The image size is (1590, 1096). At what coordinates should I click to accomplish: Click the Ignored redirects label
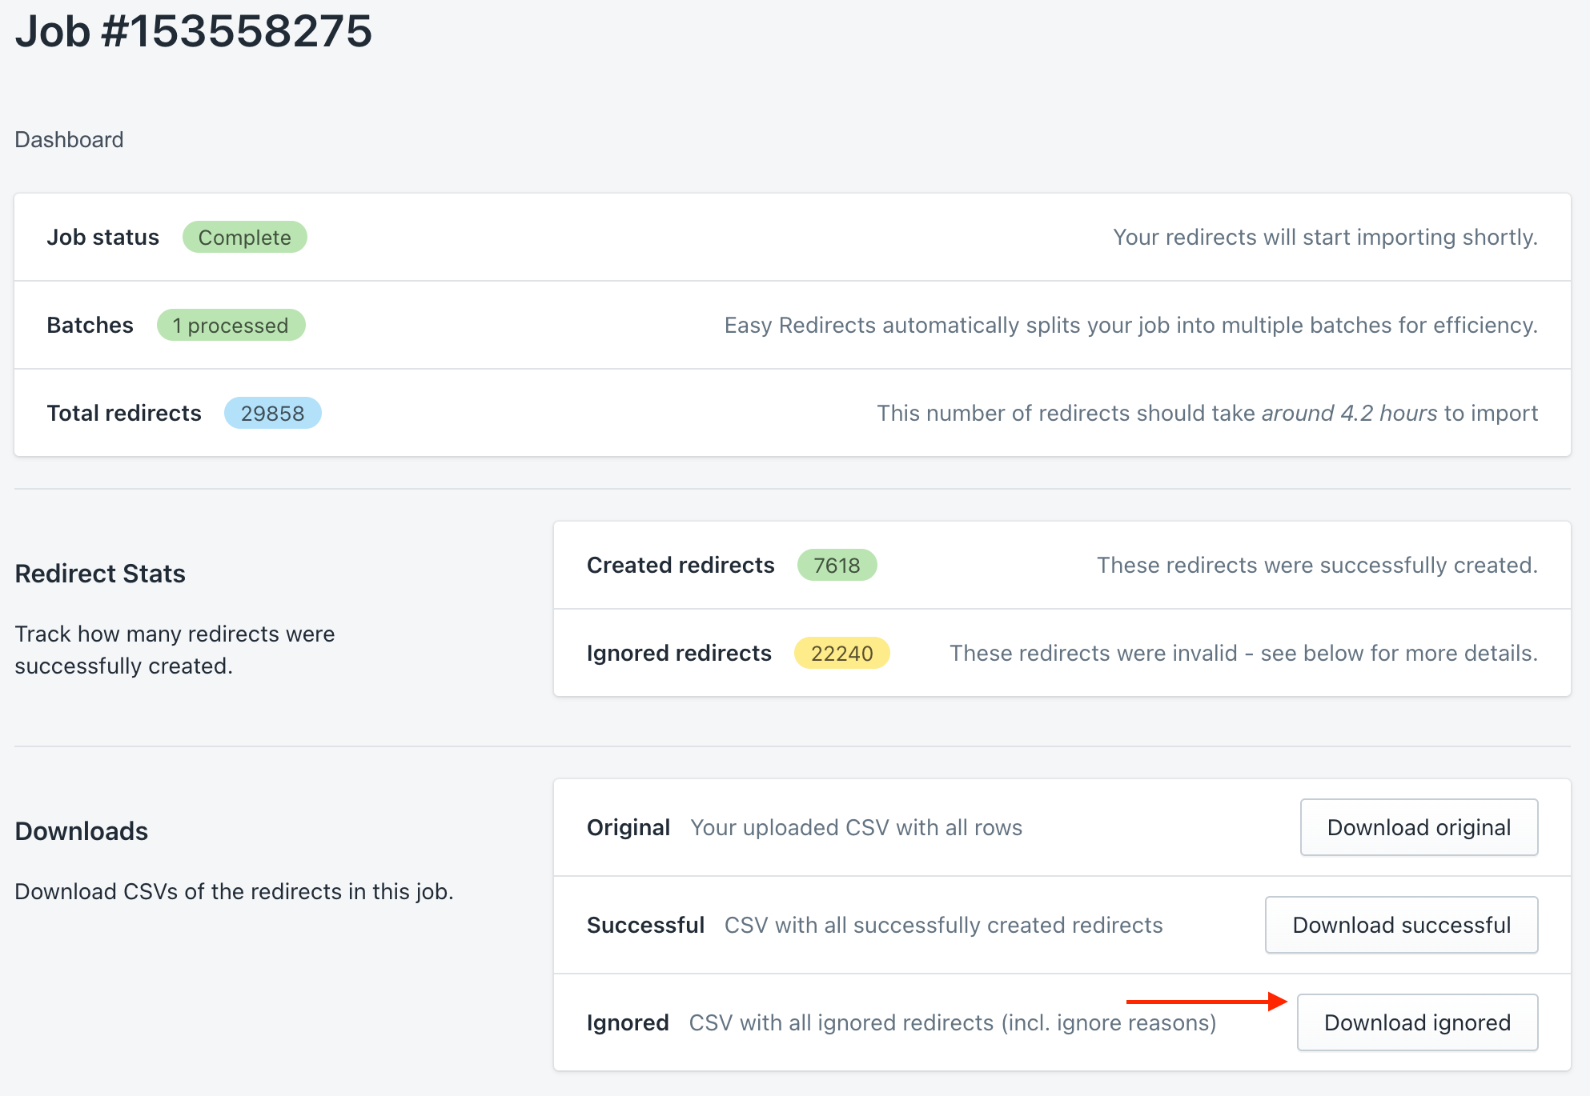pos(678,654)
